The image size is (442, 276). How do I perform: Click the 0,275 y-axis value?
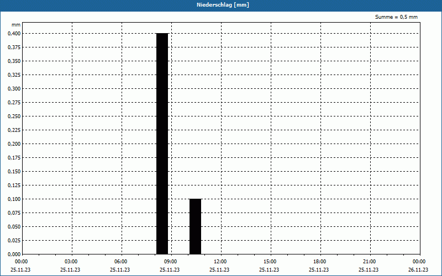14,103
